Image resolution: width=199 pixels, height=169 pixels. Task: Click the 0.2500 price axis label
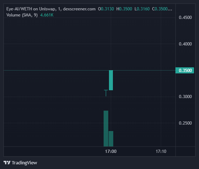click(185, 123)
